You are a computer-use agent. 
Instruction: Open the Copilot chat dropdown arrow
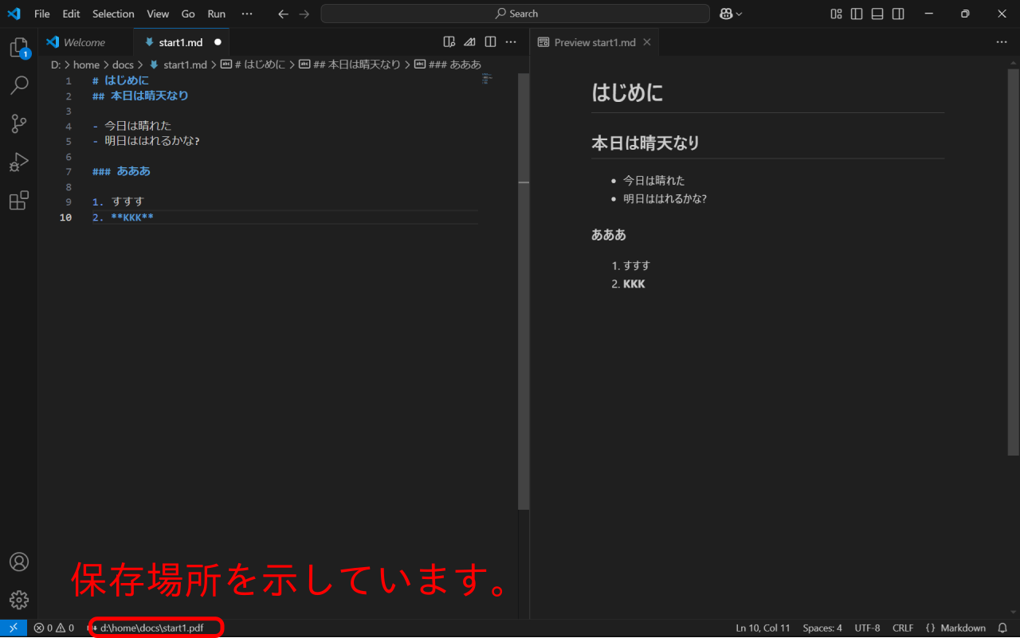(x=739, y=14)
